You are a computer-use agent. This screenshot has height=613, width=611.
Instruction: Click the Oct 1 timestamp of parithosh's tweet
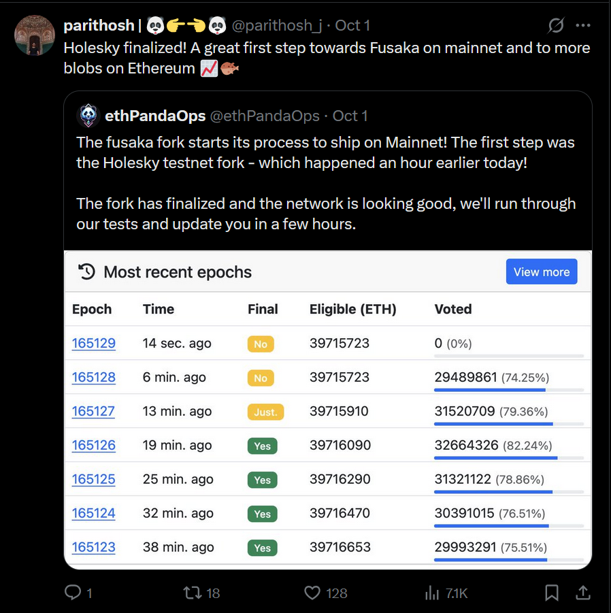[352, 26]
